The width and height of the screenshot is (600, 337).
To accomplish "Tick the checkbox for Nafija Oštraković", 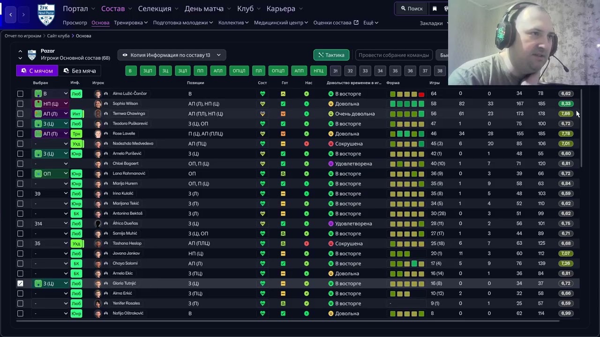I will coord(20,313).
